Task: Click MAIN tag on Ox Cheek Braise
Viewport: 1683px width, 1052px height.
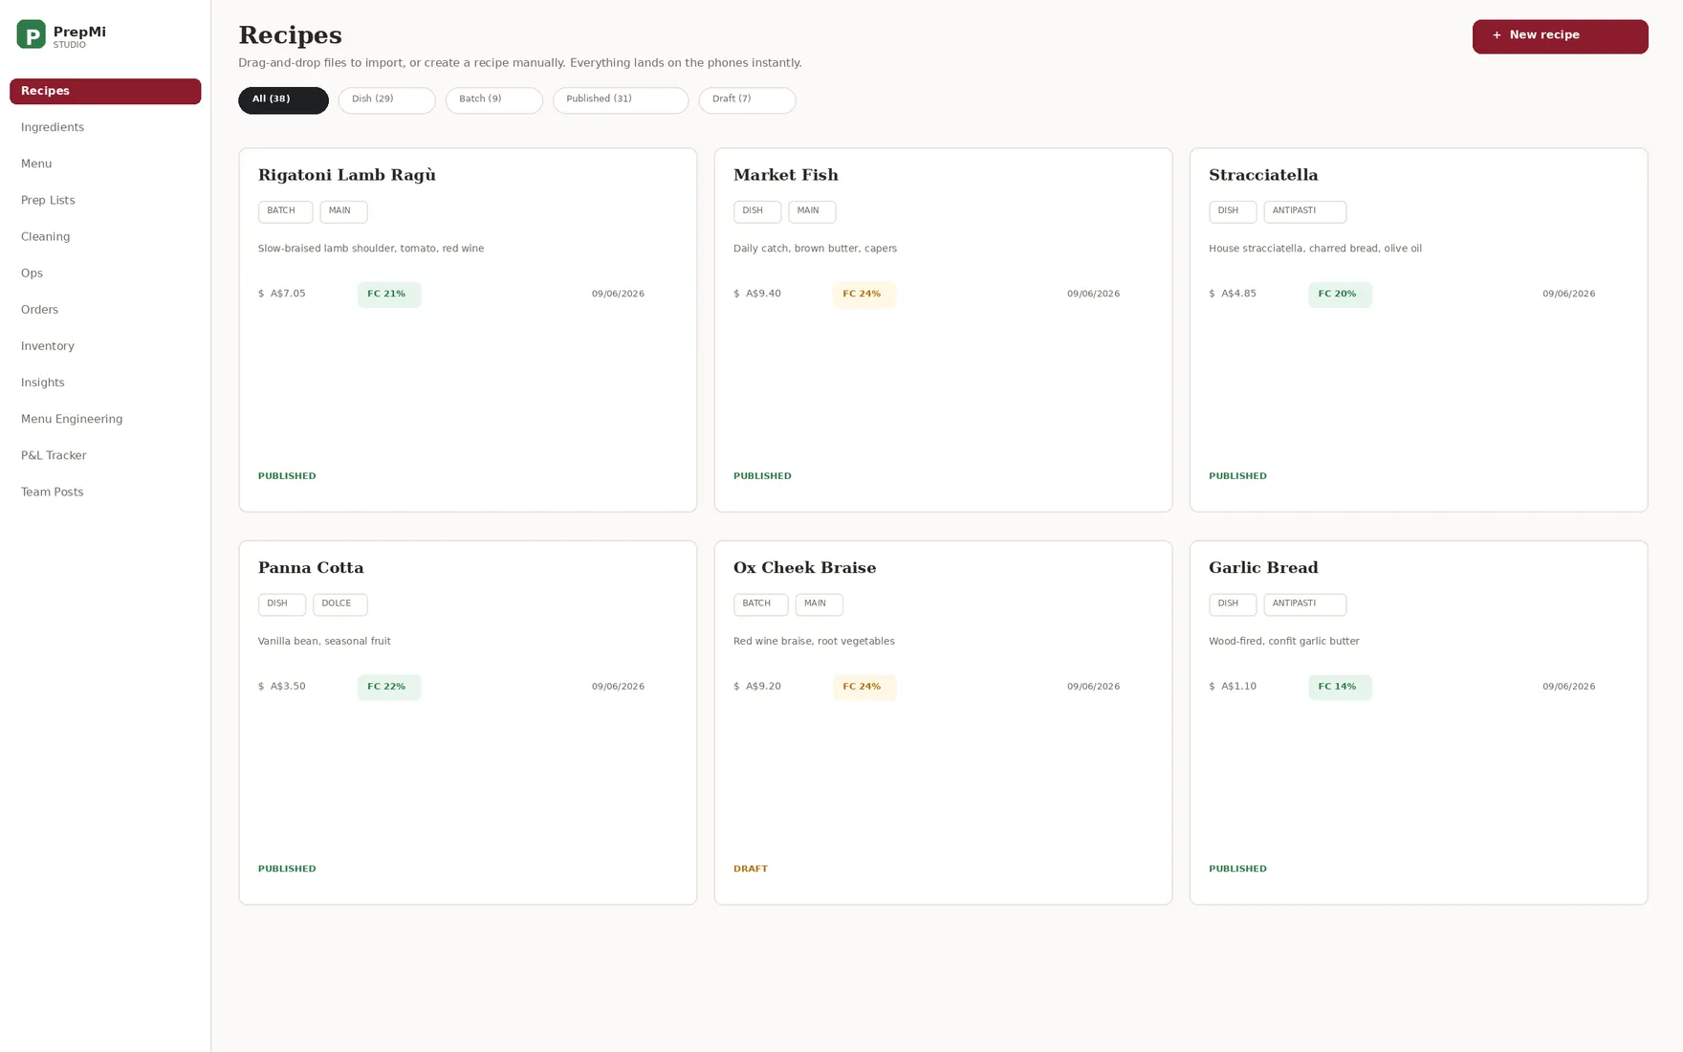Action: [819, 604]
